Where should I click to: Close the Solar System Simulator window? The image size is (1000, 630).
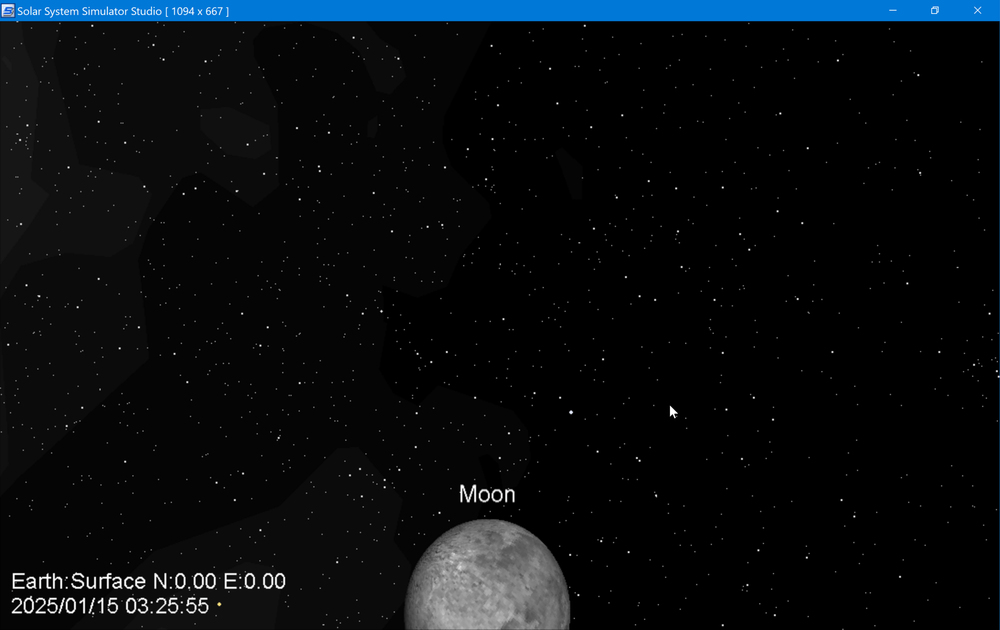[978, 11]
